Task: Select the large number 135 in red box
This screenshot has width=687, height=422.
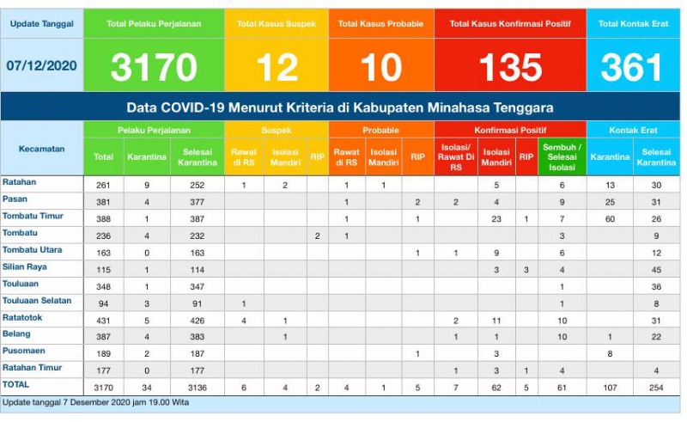Action: [510, 67]
